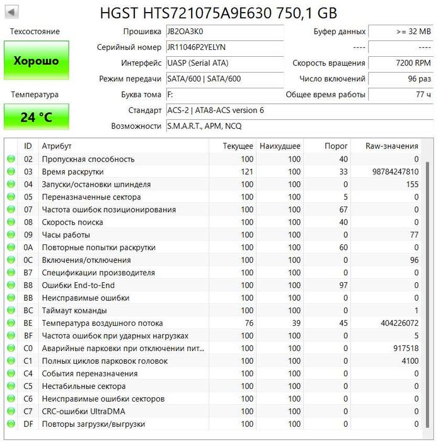Viewport: 438px width, 442px height.
Task: Click the status dot for attribute 0A
Action: [11, 248]
